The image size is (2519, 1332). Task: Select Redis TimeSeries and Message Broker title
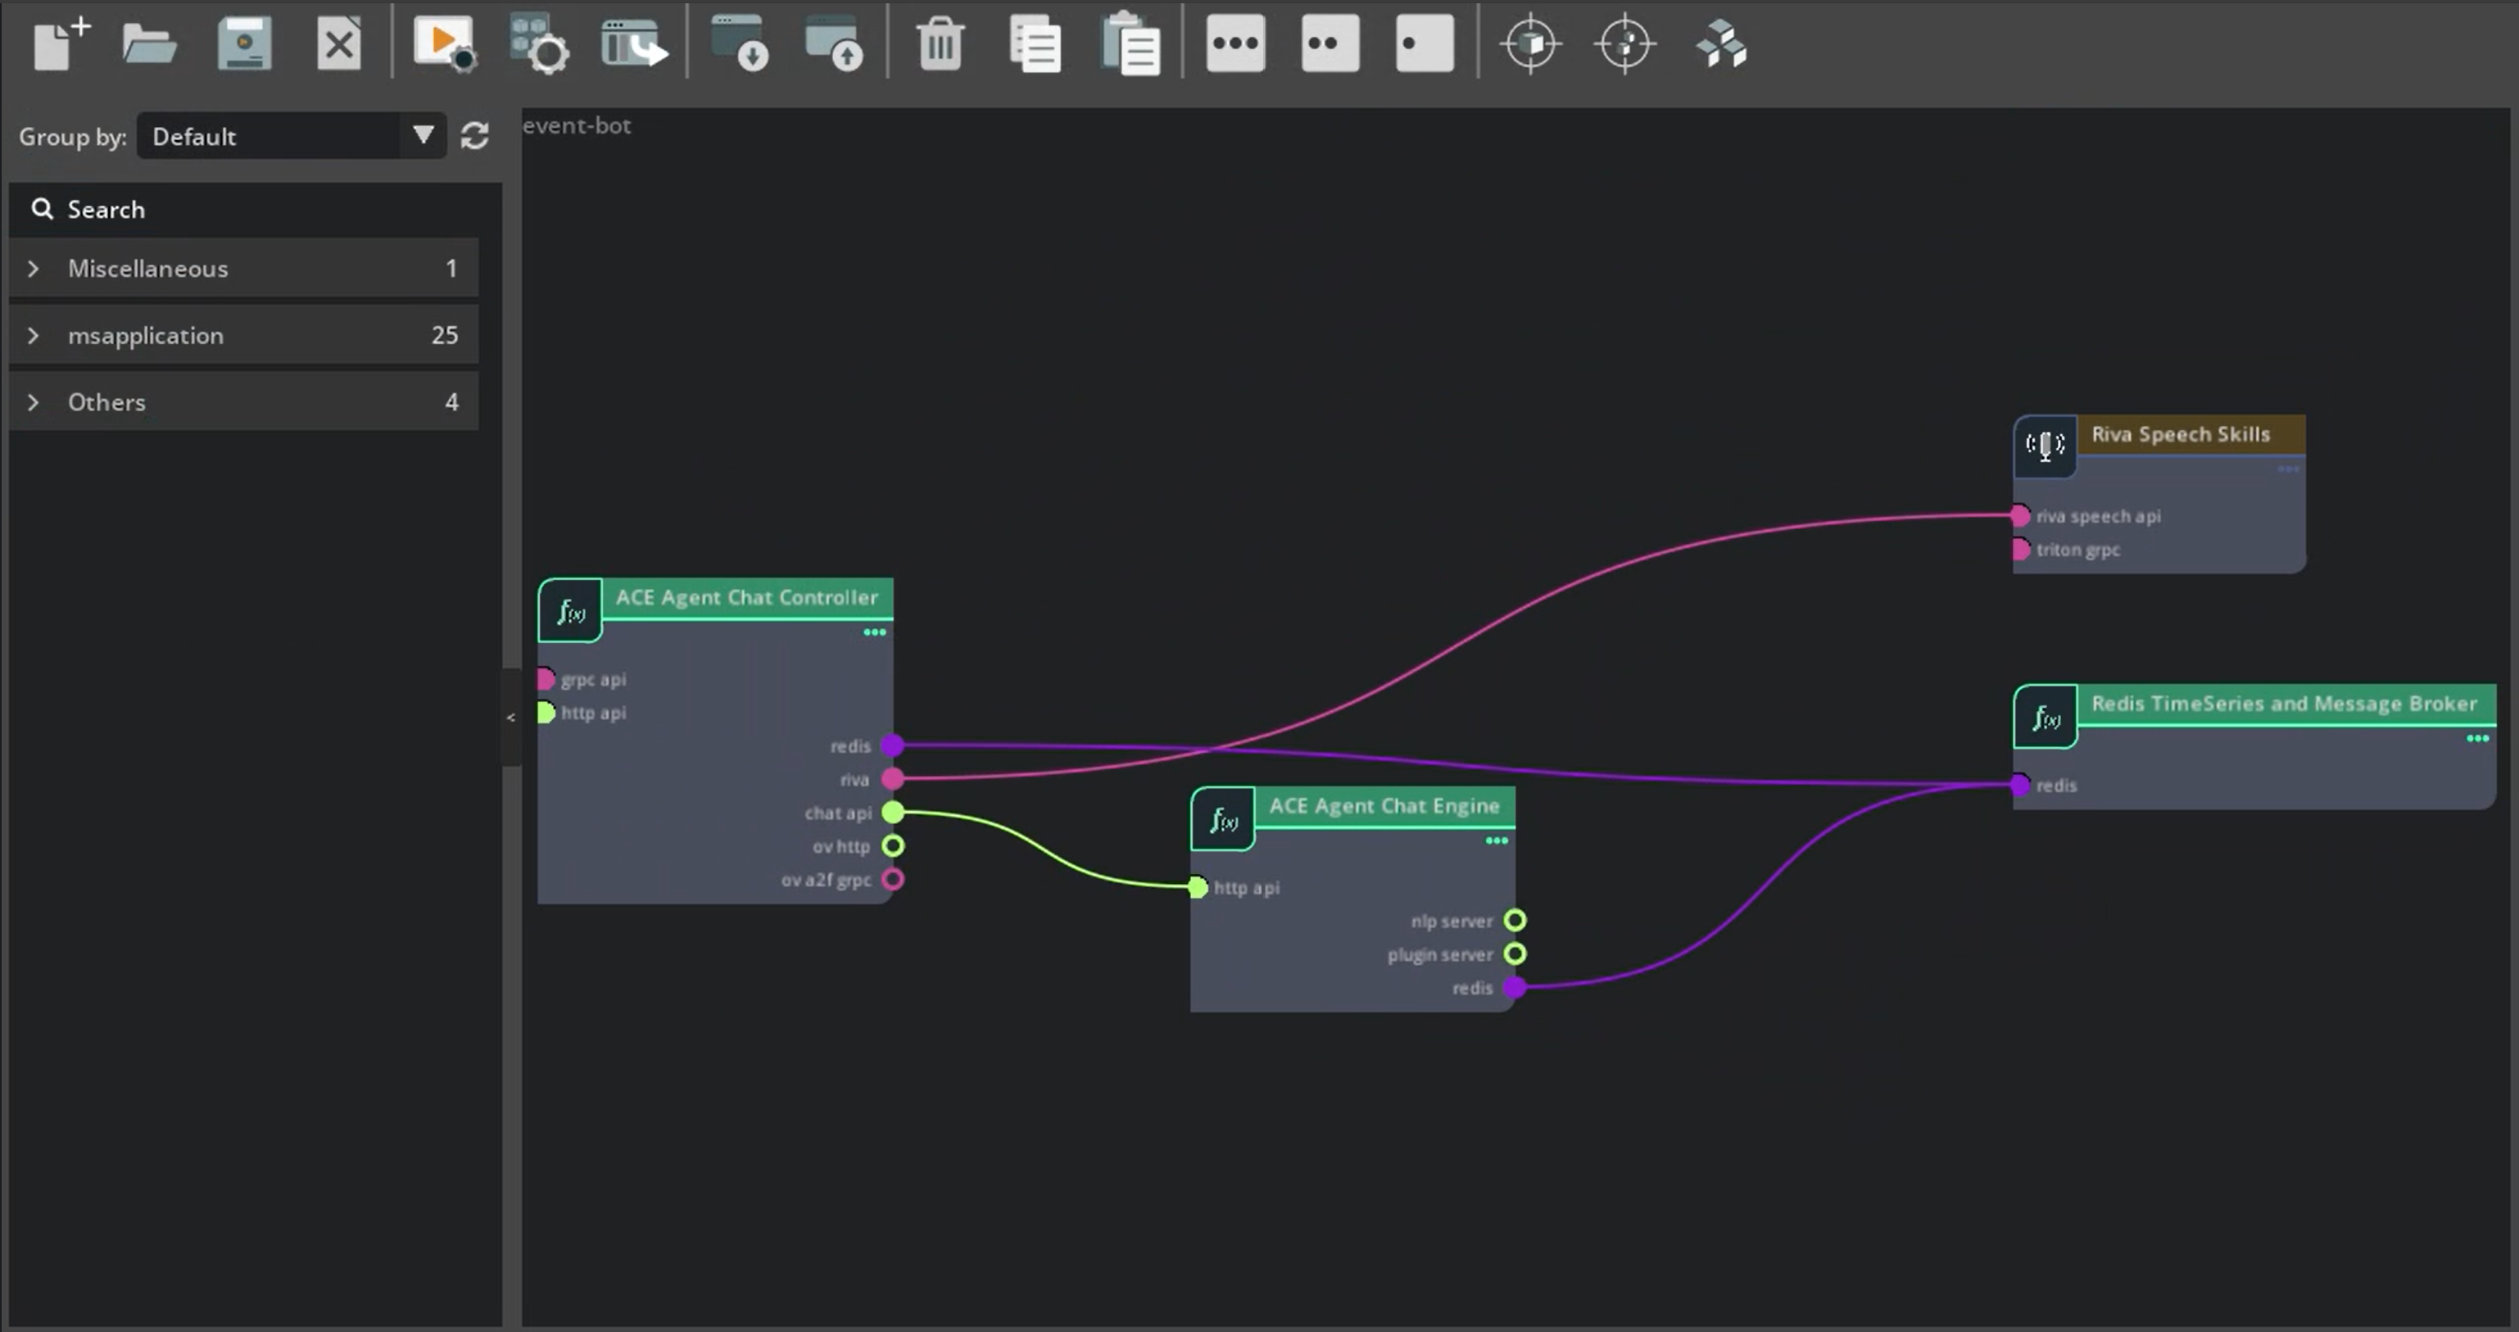coord(2283,705)
